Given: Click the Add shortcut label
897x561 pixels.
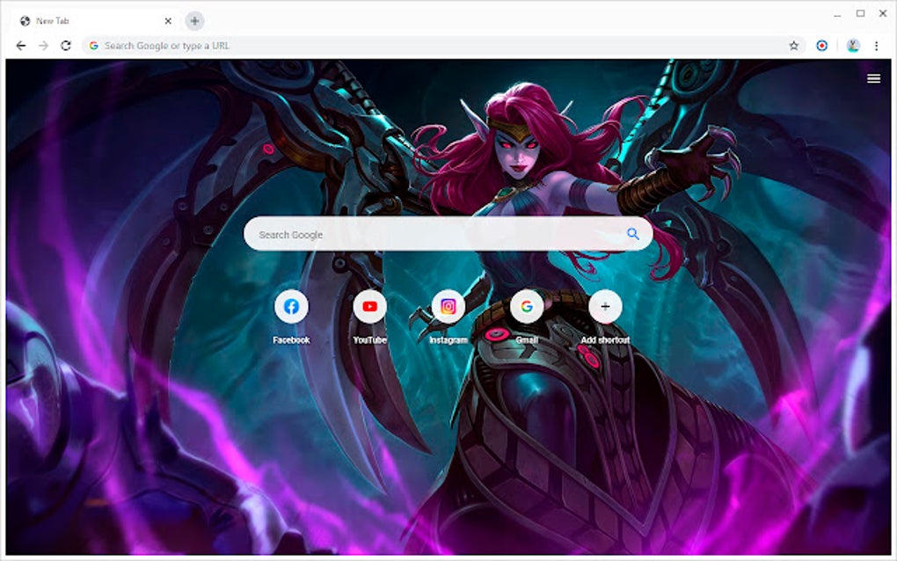Looking at the screenshot, I should [x=605, y=339].
